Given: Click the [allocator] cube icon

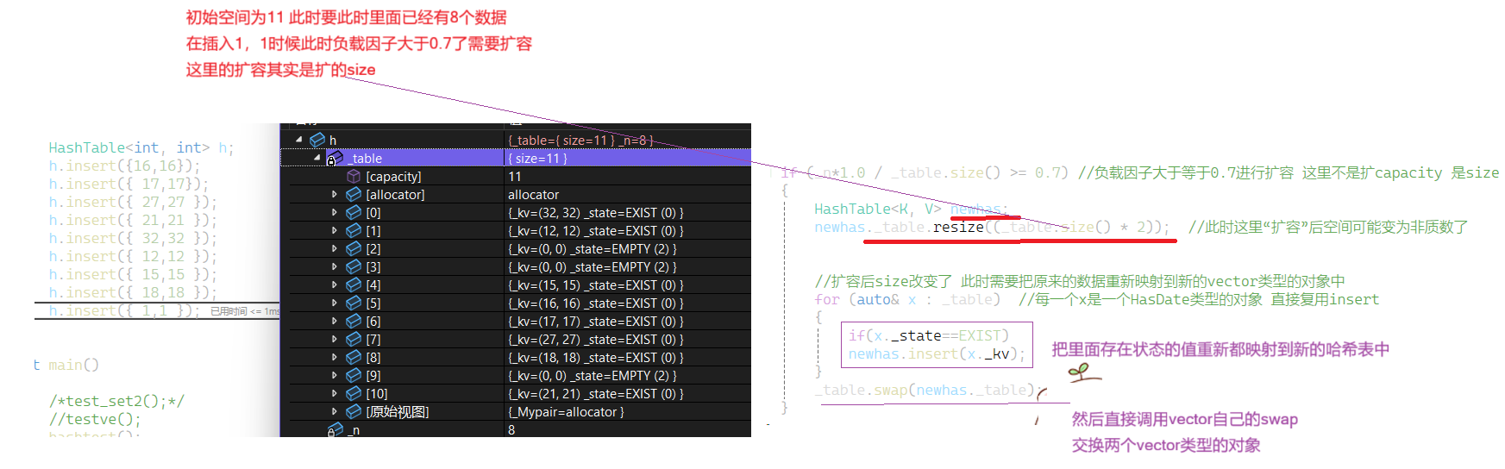Looking at the screenshot, I should [x=354, y=194].
